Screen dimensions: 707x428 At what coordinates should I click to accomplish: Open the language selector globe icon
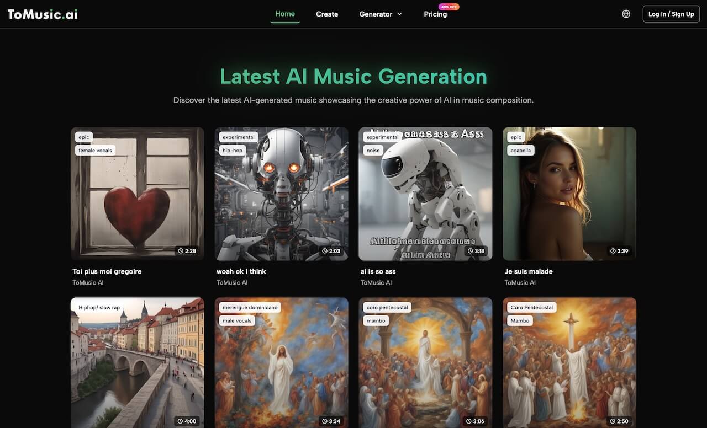626,13
